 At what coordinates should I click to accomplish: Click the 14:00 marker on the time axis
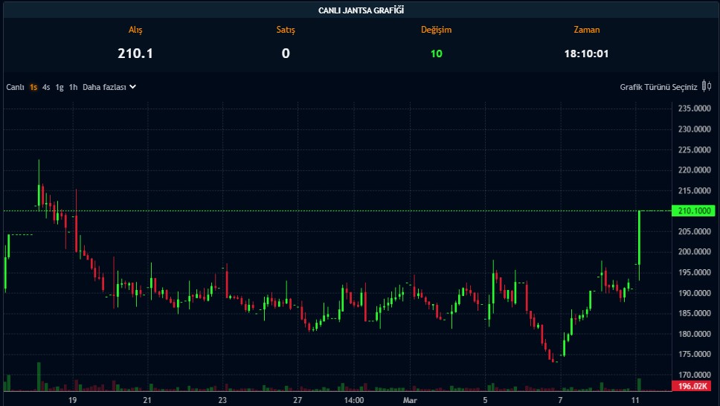tap(353, 400)
